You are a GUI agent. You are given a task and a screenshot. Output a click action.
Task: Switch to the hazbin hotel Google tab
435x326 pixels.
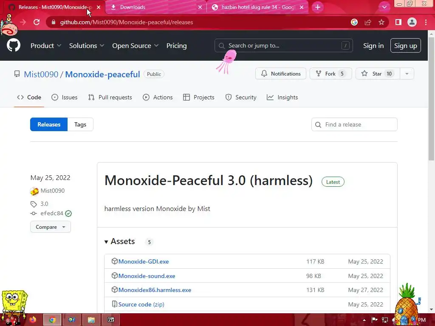(257, 7)
